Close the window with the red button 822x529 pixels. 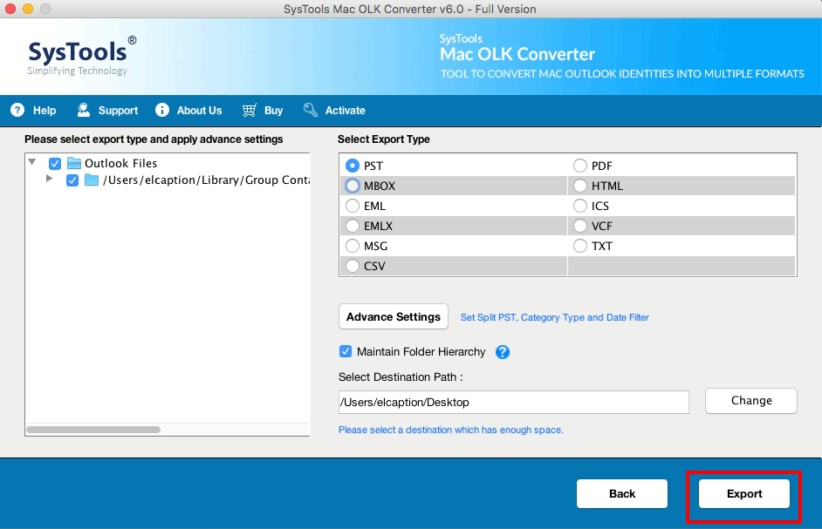10,9
